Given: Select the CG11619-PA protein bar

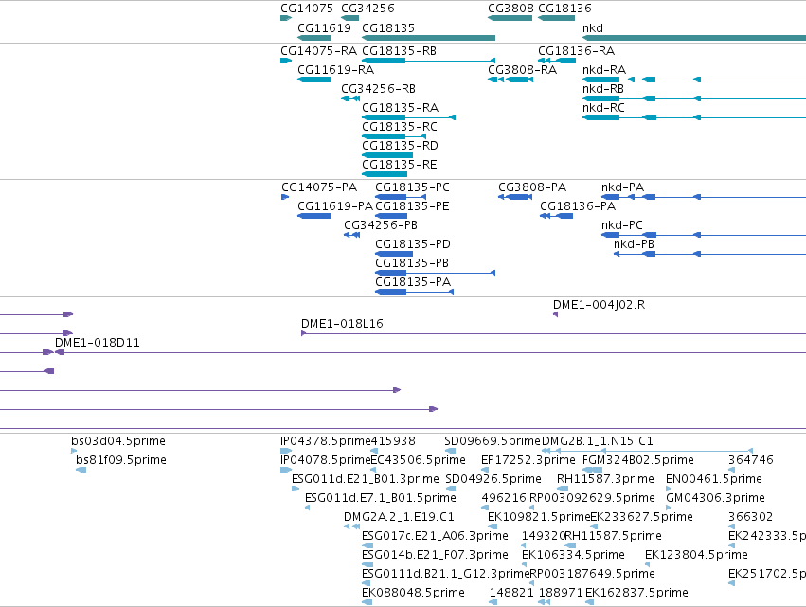Looking at the screenshot, I should 314,216.
